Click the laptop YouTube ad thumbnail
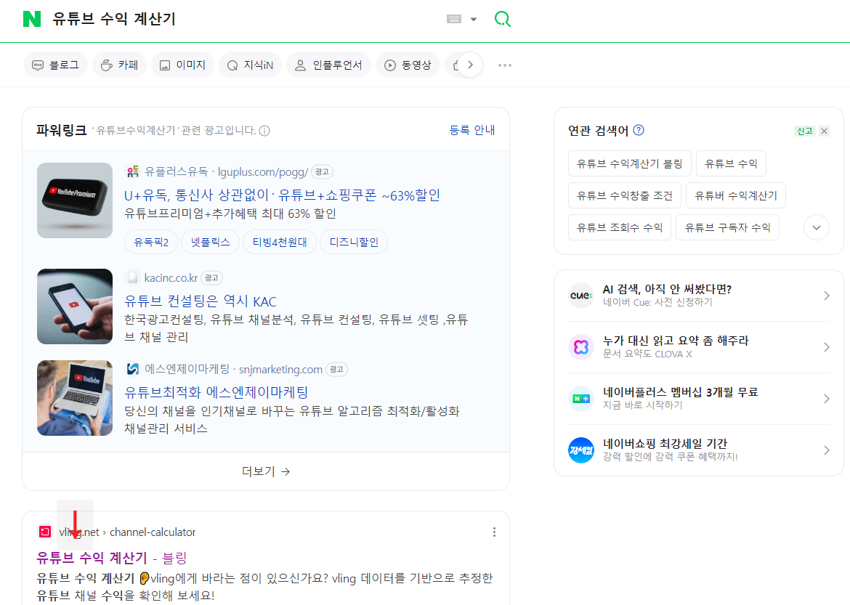850x605 pixels. (75, 398)
